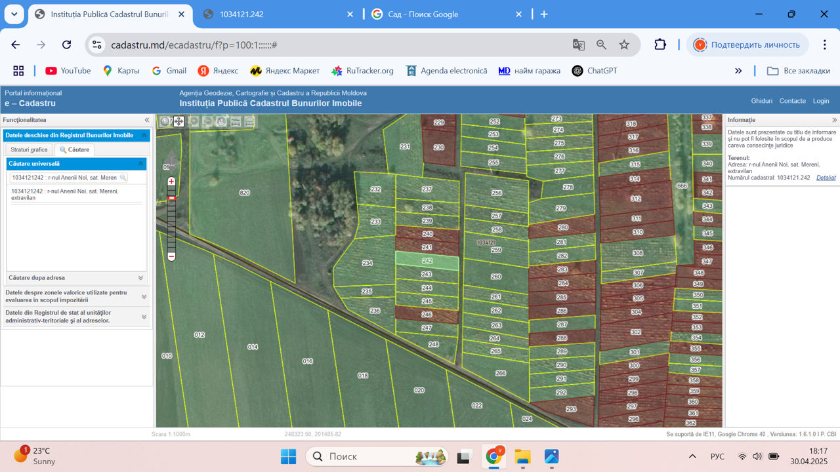Viewport: 840px width, 472px height.
Task: Click parcel 820 on the map
Action: [x=245, y=193]
